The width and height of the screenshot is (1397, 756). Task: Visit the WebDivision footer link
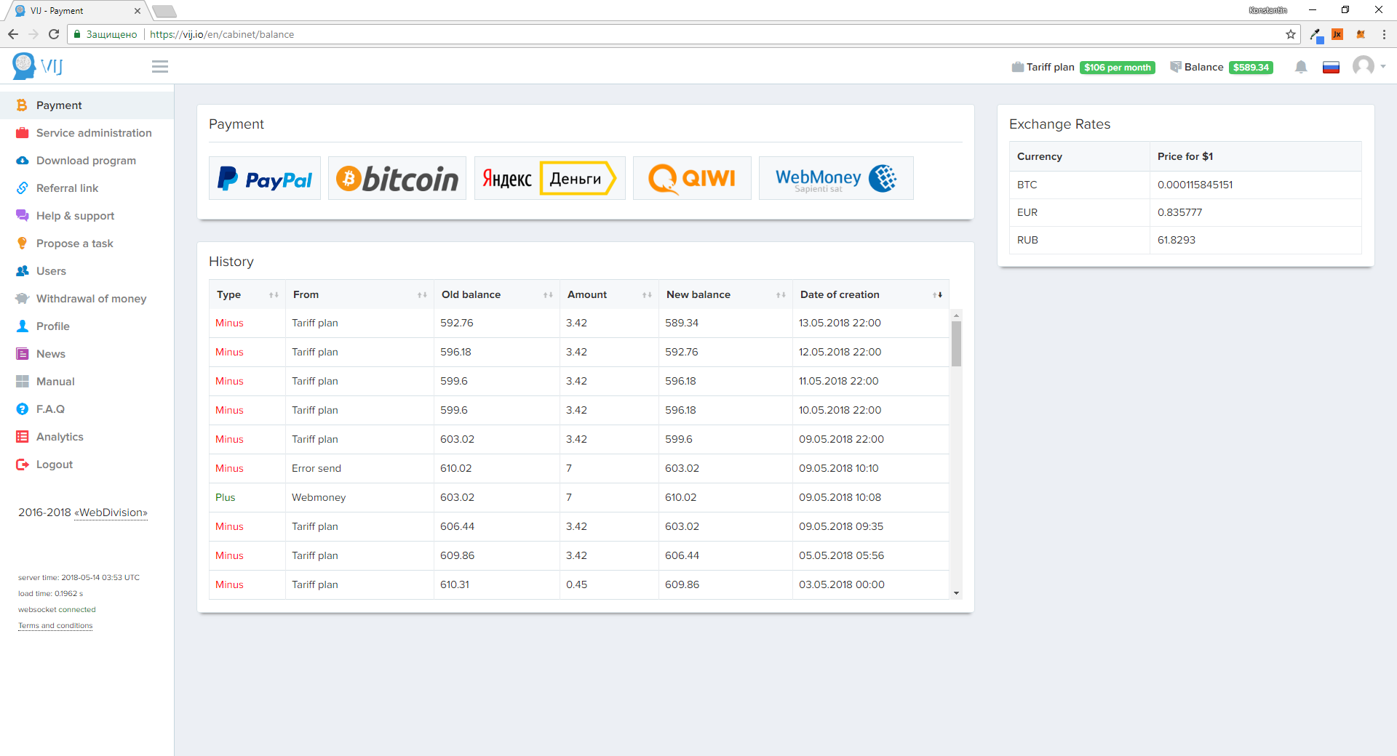pyautogui.click(x=113, y=512)
